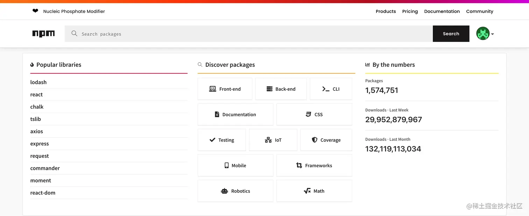Click the IoT network icon
This screenshot has width=529, height=216.
[x=268, y=140]
